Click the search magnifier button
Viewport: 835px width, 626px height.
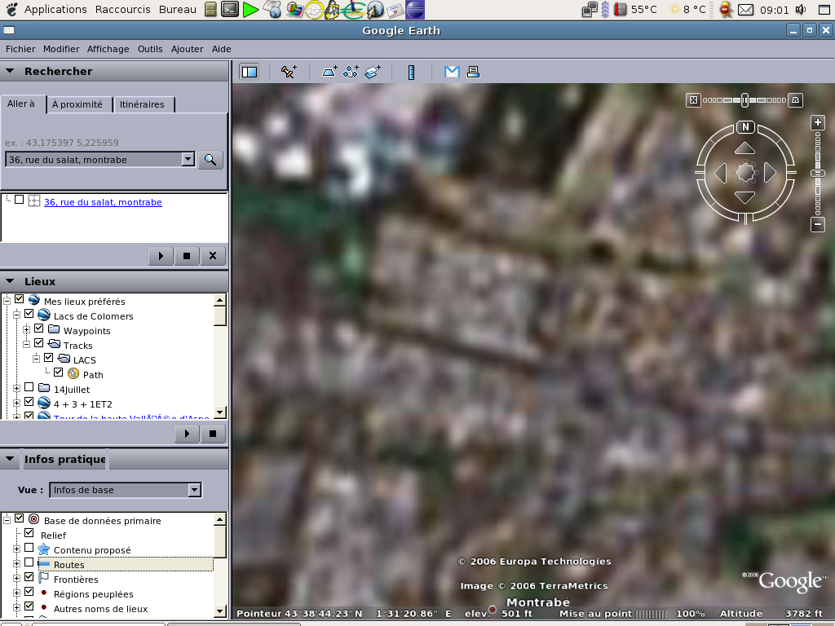(210, 160)
